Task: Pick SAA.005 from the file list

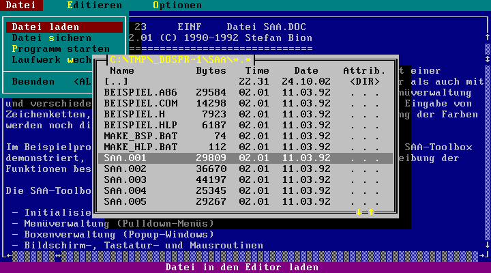Action: (125, 202)
